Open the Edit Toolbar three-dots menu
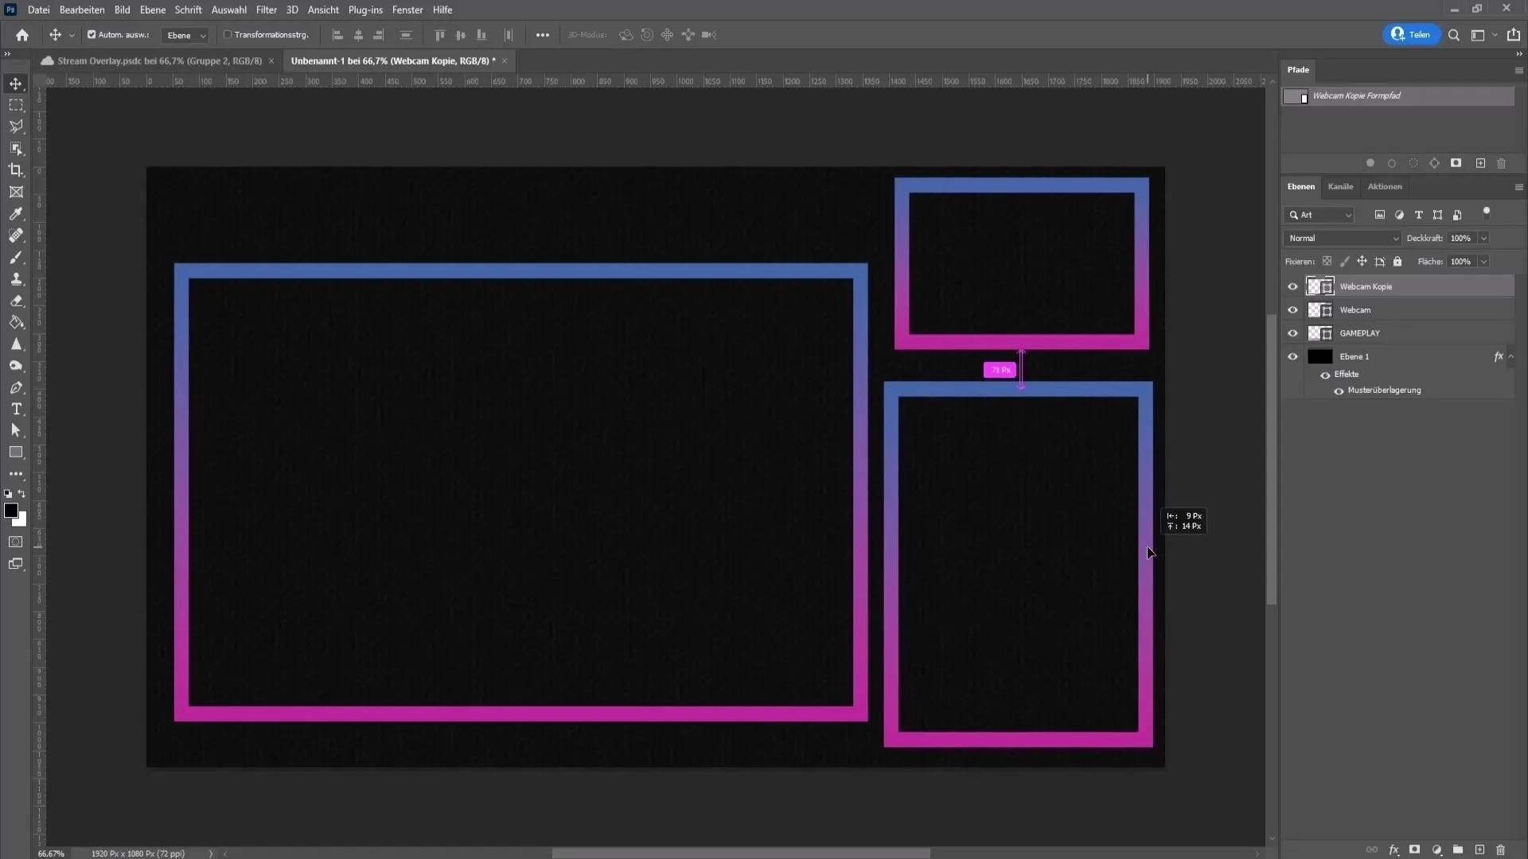This screenshot has height=859, width=1528. (16, 474)
